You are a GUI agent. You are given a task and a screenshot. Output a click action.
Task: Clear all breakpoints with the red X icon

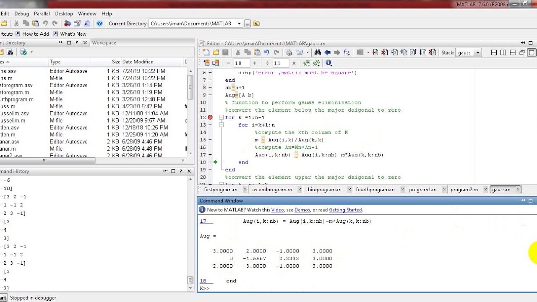(x=385, y=52)
